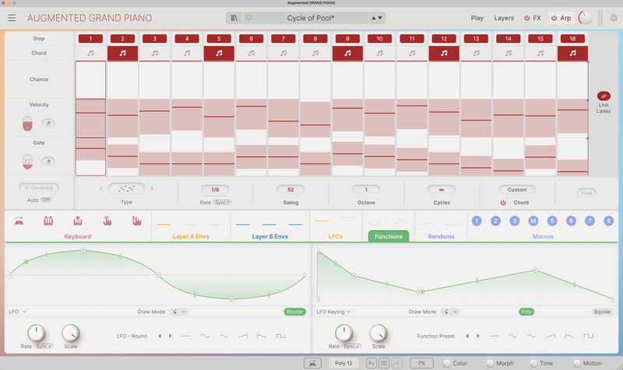Open the Layers view
Screen dimensions: 623x370
pos(504,18)
